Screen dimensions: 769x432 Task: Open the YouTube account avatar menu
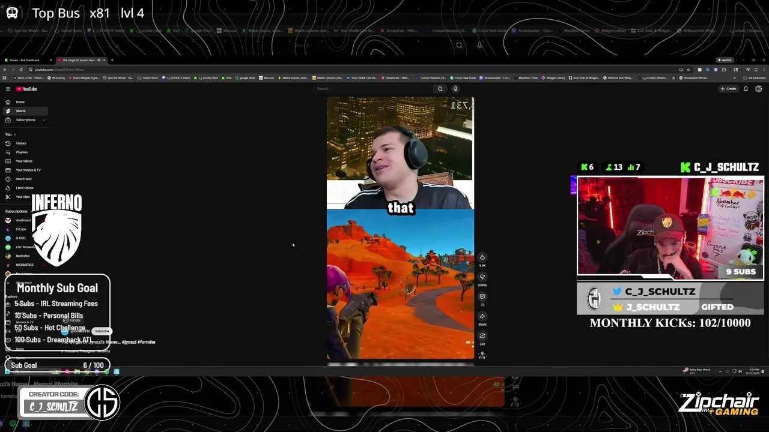coord(759,89)
